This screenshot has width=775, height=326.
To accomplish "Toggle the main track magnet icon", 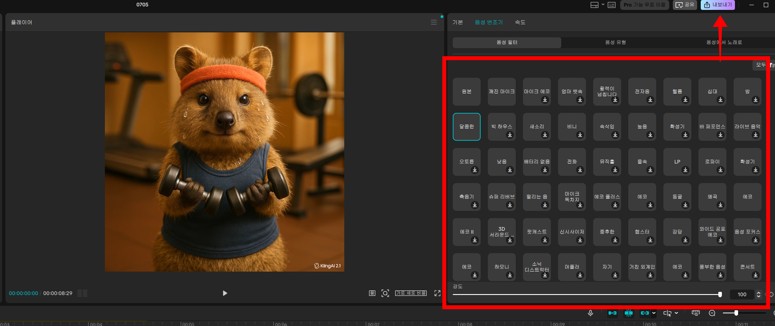I will (x=613, y=313).
